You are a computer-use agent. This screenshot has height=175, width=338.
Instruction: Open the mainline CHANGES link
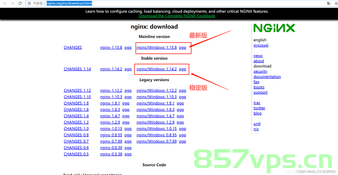point(73,48)
